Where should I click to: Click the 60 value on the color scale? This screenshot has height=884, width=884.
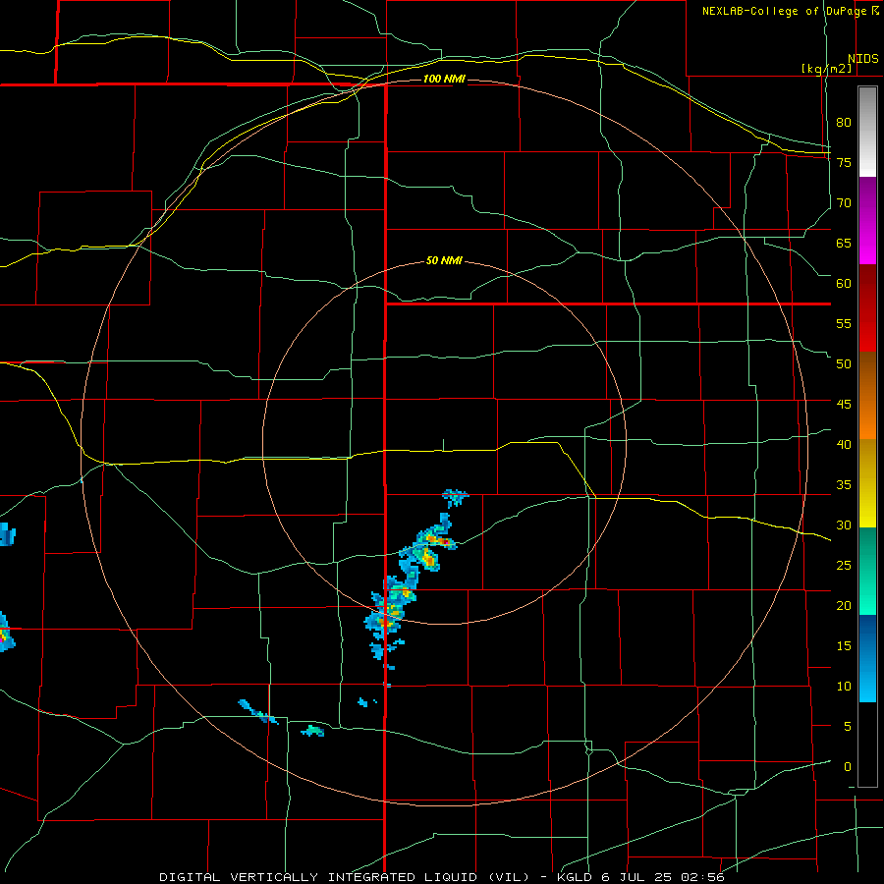(x=844, y=284)
